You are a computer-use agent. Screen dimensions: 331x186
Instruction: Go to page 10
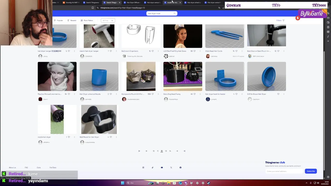(154, 151)
